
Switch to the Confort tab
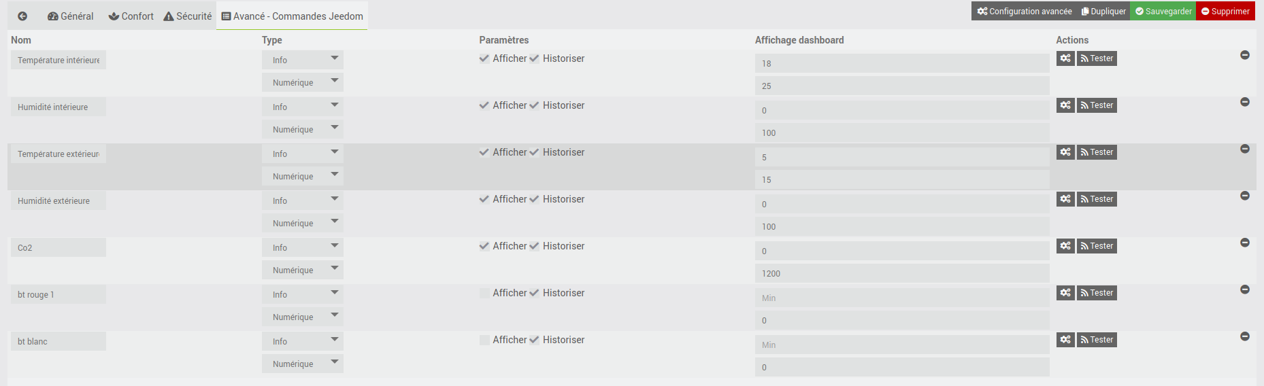[x=131, y=16]
